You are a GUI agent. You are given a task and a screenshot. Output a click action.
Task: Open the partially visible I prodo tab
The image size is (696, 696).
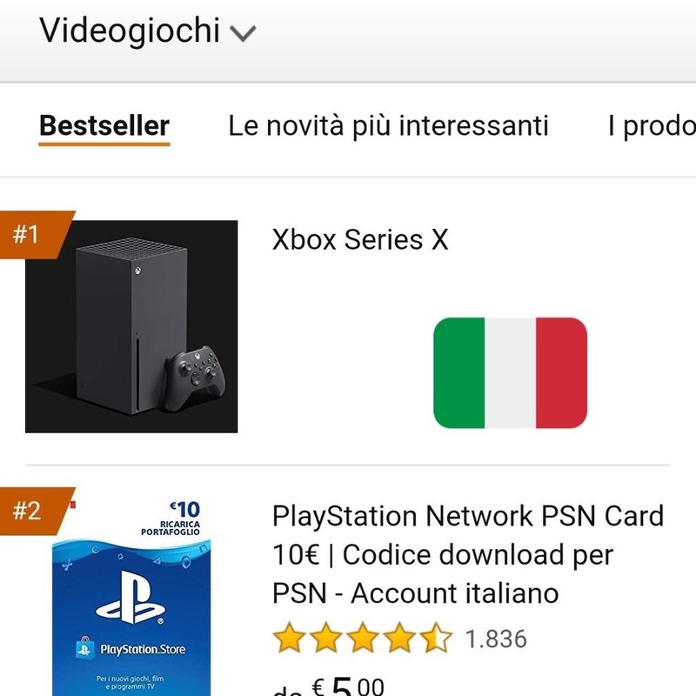click(x=652, y=125)
